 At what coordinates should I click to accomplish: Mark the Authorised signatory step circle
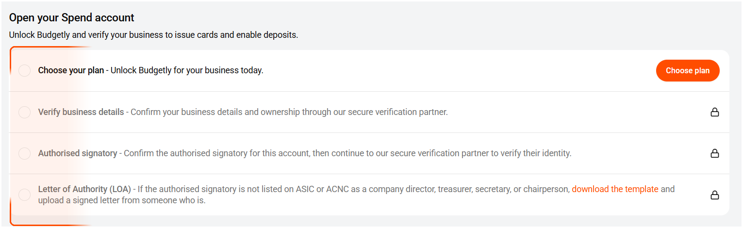(x=24, y=153)
